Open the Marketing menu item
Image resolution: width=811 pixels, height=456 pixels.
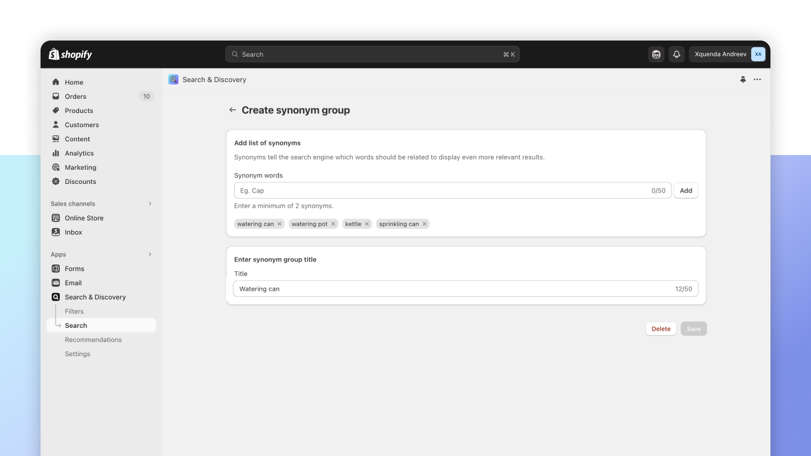click(x=80, y=167)
